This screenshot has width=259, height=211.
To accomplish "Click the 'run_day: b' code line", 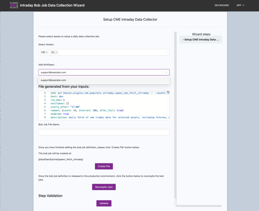I will pos(58,100).
